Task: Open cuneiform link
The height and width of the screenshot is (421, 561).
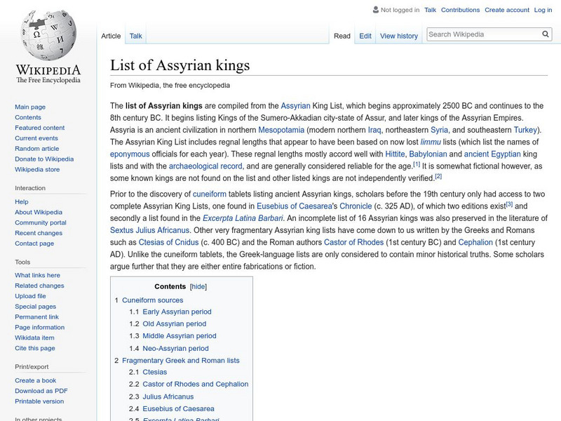Action: point(209,194)
